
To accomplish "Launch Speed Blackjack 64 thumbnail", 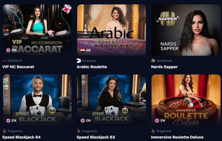I will pyautogui.click(x=37, y=100).
